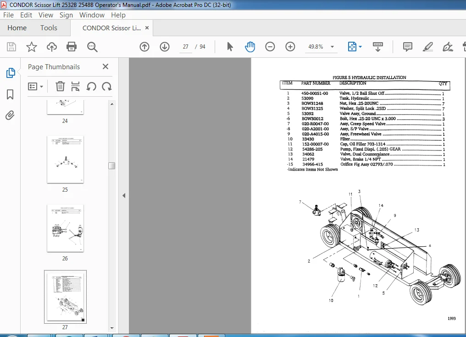The image size is (466, 337).
Task: Open the View menu
Action: click(46, 15)
